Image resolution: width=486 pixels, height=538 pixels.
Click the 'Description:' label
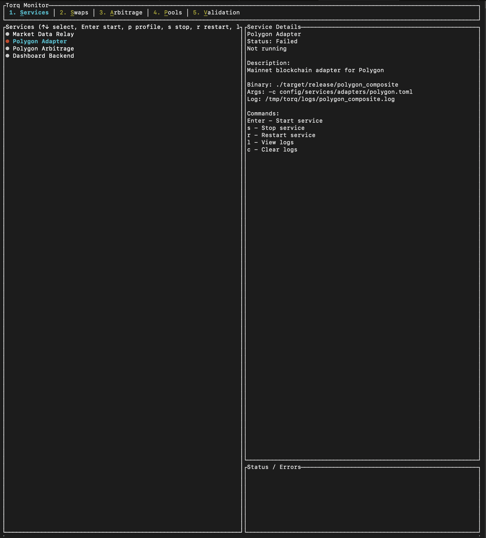click(268, 63)
